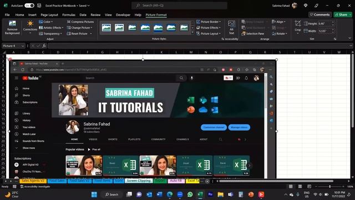Switch to the Insert ribbon tab
The height and width of the screenshot is (200, 355).
point(32,15)
